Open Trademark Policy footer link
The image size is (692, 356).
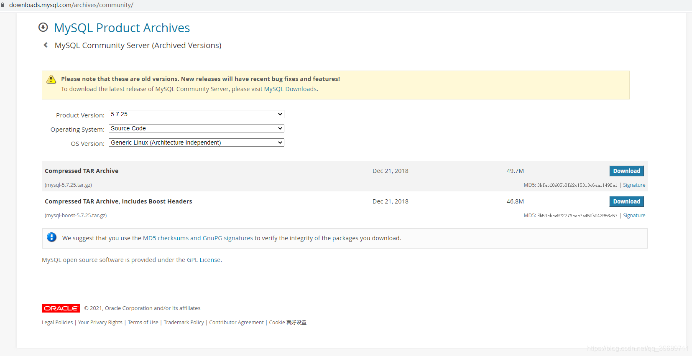tap(184, 323)
